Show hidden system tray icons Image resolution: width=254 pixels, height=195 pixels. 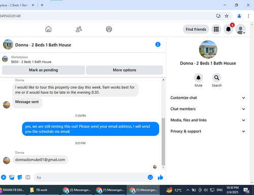(x=187, y=190)
